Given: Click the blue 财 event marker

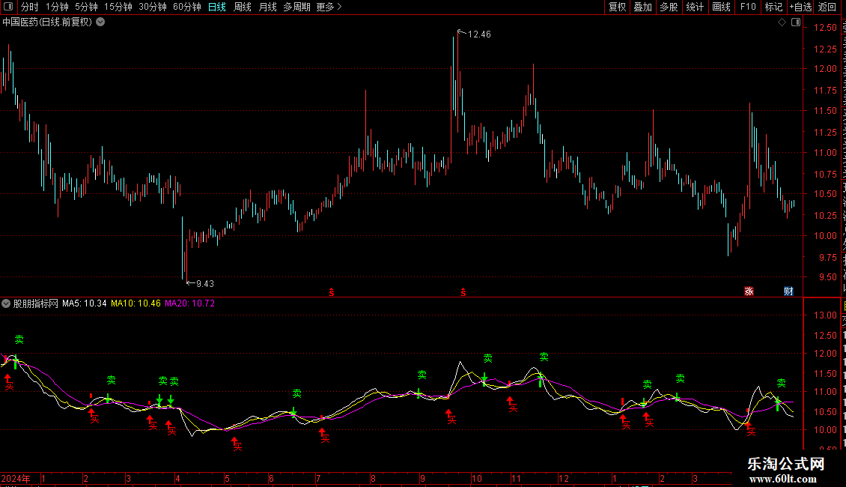Looking at the screenshot, I should (788, 291).
